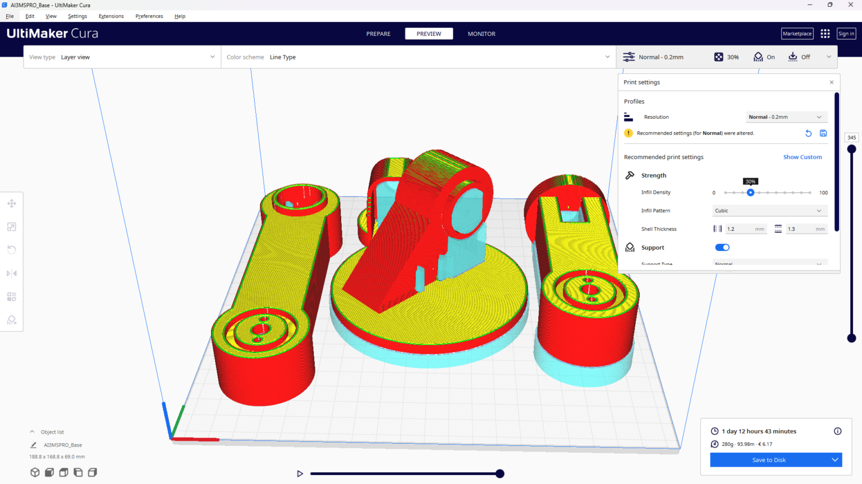Open the Resolution profile dropdown
The width and height of the screenshot is (862, 484).
[x=786, y=117]
